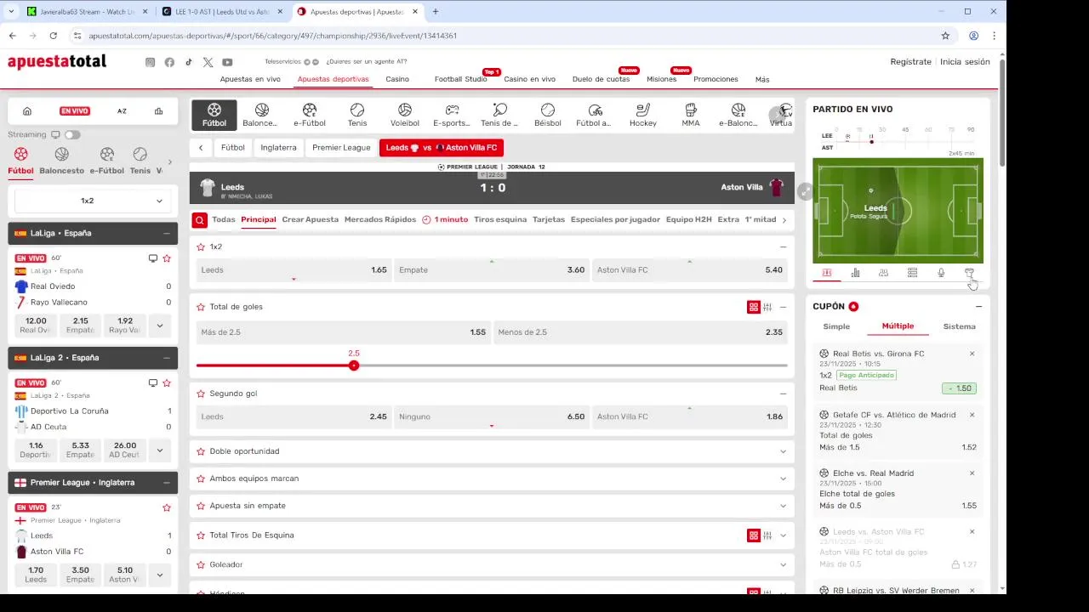Switch to the Tiros esquina market tab
Screen dimensions: 1089x612
[x=500, y=219]
